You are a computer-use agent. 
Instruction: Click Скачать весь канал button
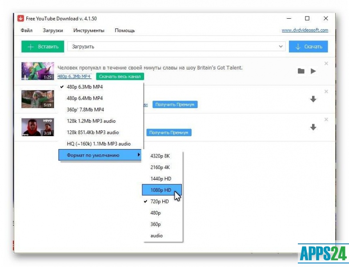(x=120, y=77)
